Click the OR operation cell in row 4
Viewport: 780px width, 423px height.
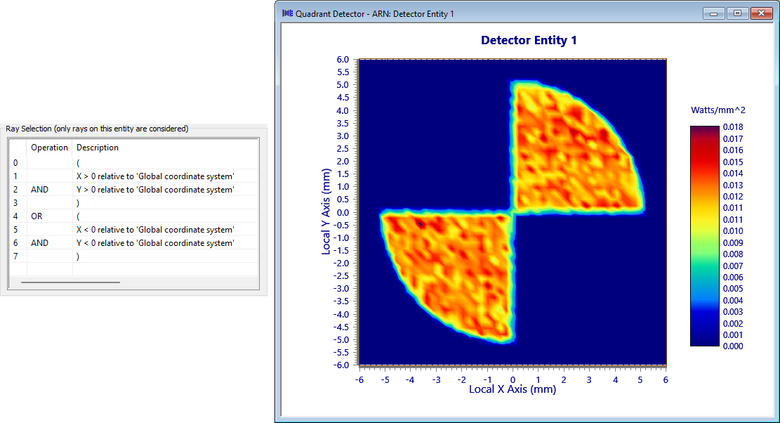[x=37, y=216]
